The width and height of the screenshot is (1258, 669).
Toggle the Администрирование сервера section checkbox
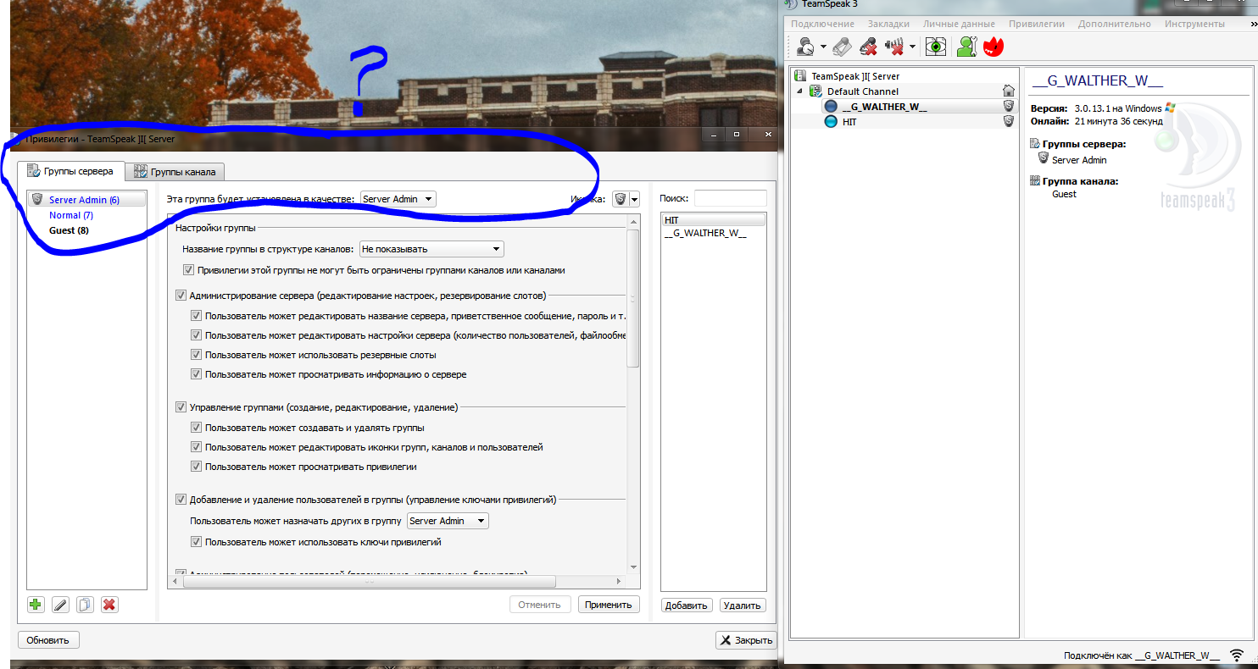point(181,296)
